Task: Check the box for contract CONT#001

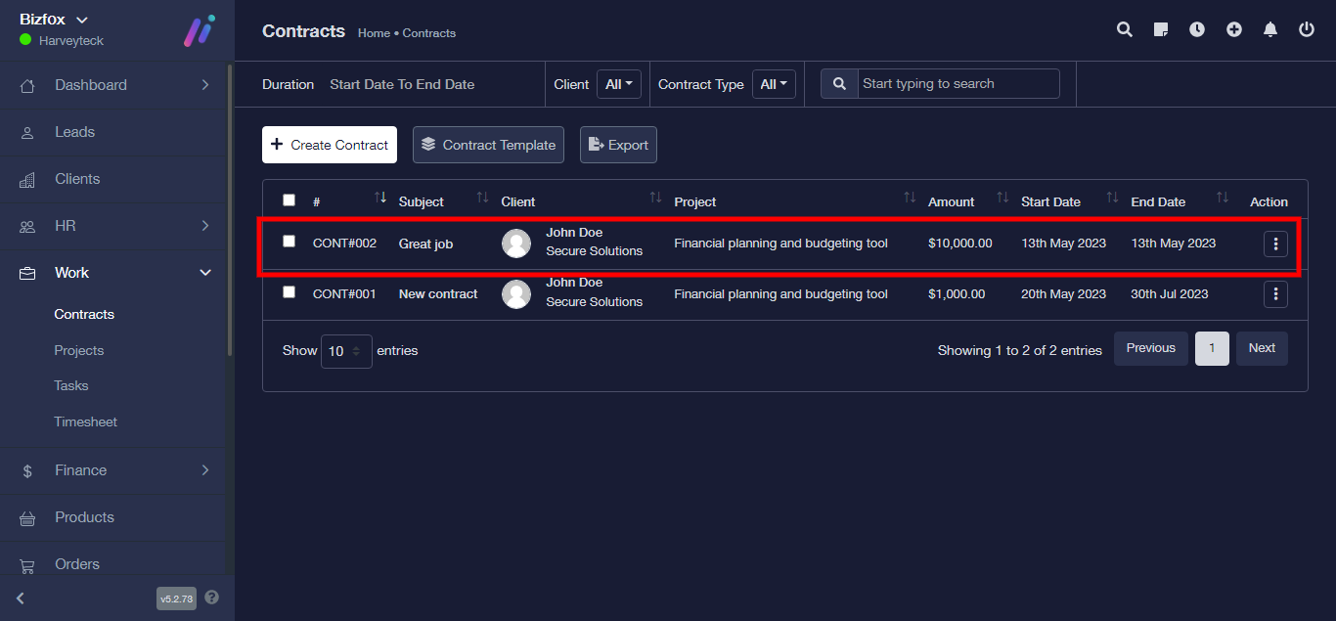Action: click(289, 292)
